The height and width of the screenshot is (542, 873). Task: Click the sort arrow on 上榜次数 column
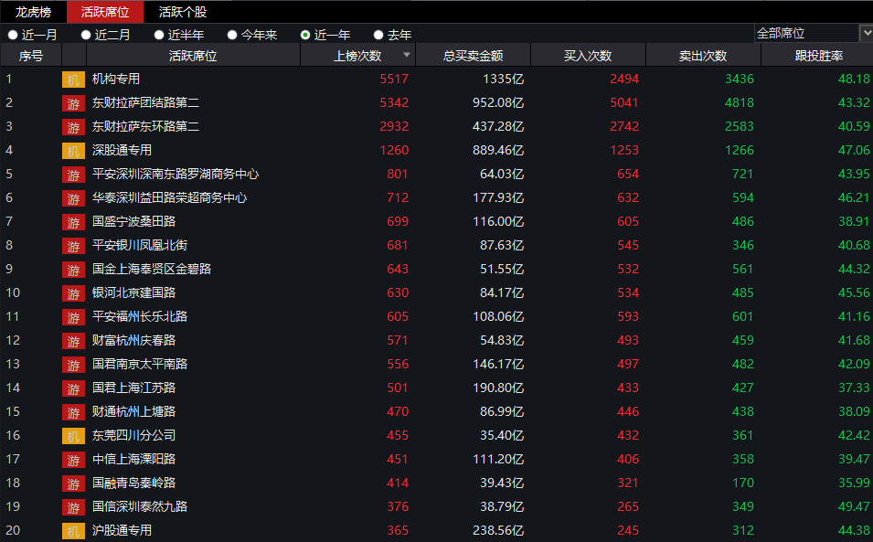pyautogui.click(x=407, y=55)
